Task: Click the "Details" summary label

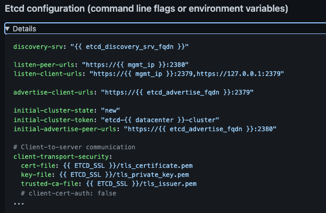Action: (25, 29)
